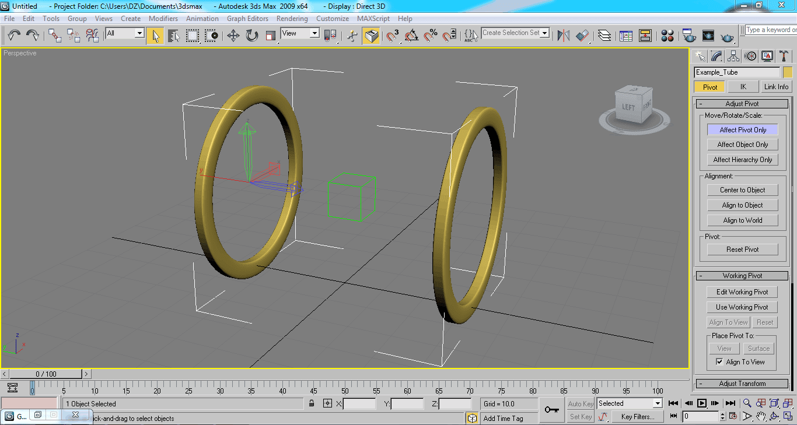Click the Undo arrow icon
This screenshot has width=797, height=425.
pos(14,36)
